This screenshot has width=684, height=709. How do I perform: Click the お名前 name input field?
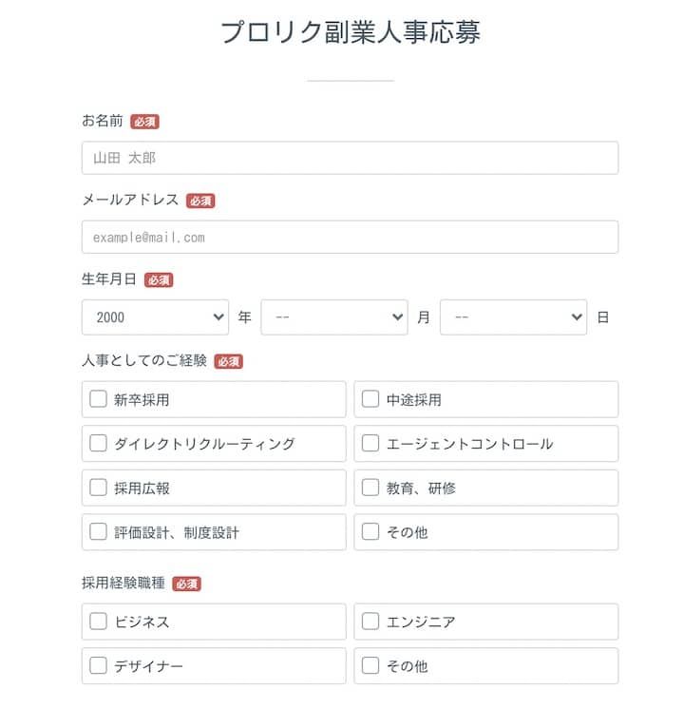350,158
